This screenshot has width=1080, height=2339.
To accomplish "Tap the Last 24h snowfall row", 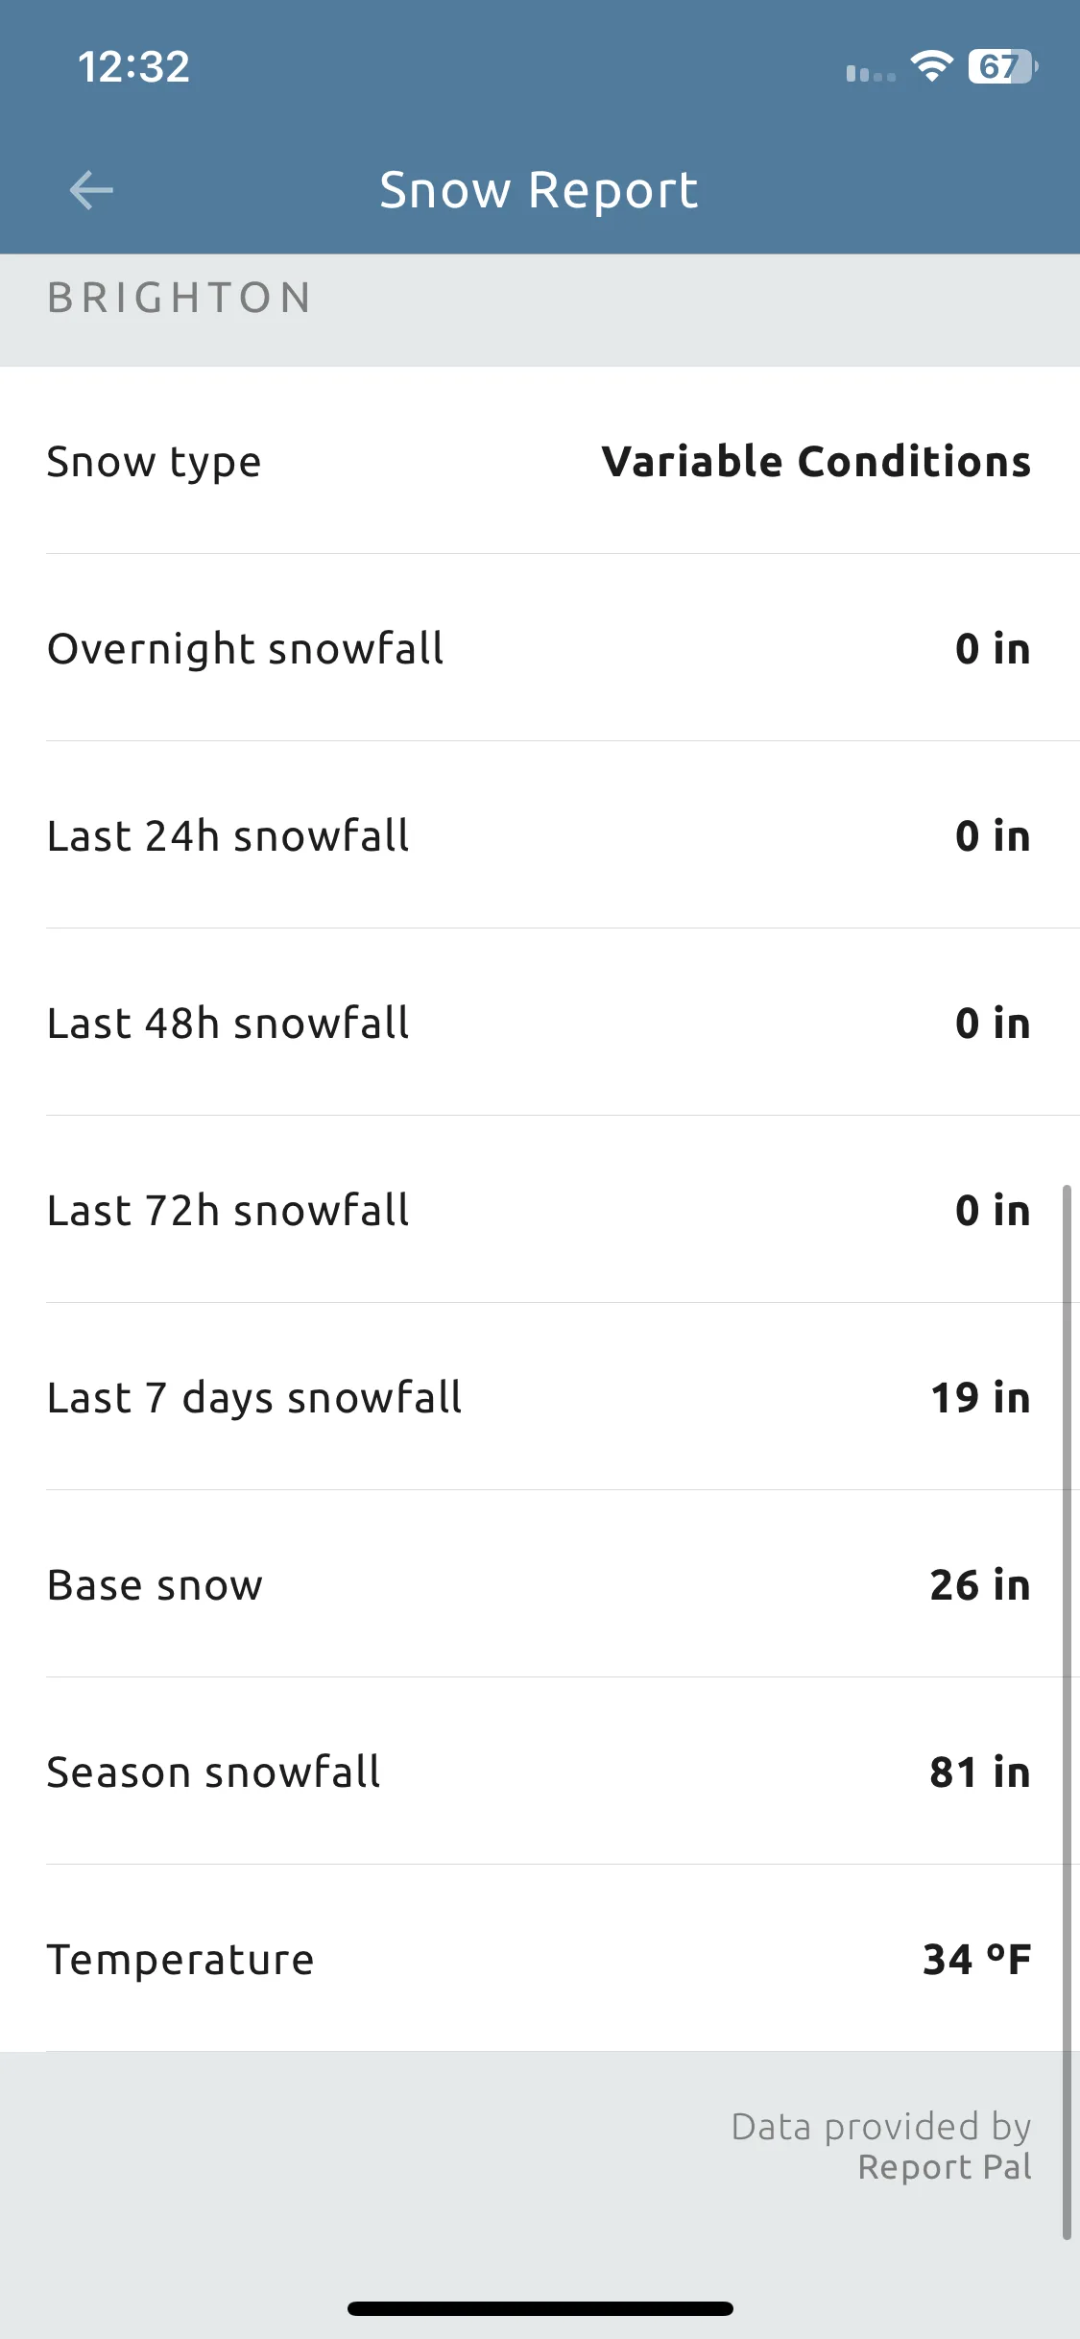I will (x=540, y=835).
